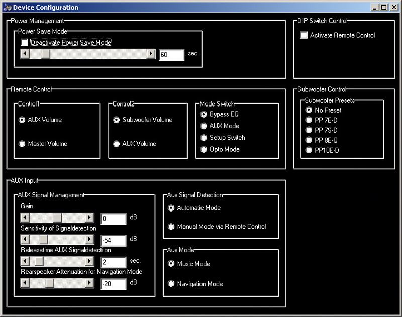The height and width of the screenshot is (317, 402).
Task: Click the Device Configuration title bar icon
Action: pos(7,7)
